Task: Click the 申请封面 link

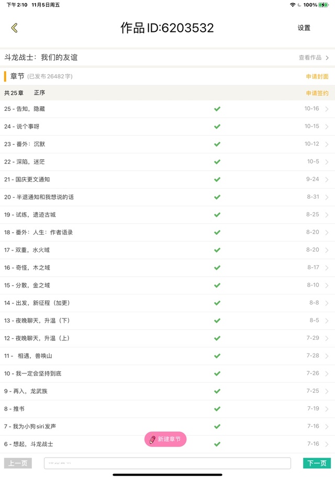Action: tap(317, 76)
